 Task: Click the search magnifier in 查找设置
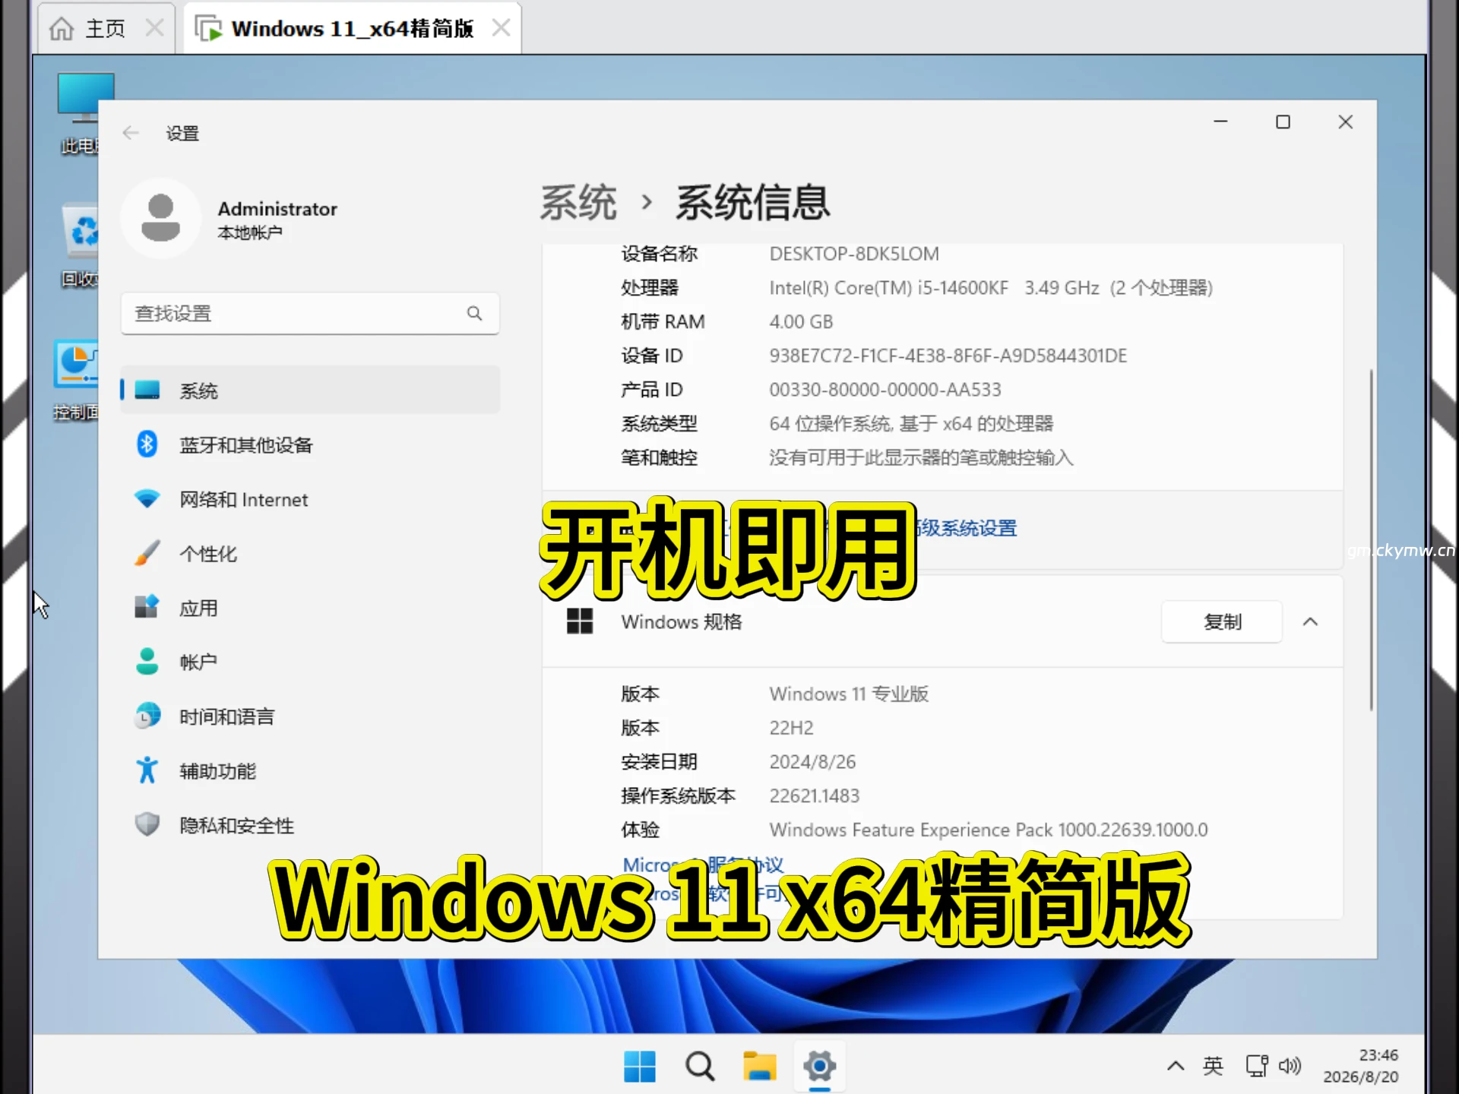pyautogui.click(x=475, y=313)
